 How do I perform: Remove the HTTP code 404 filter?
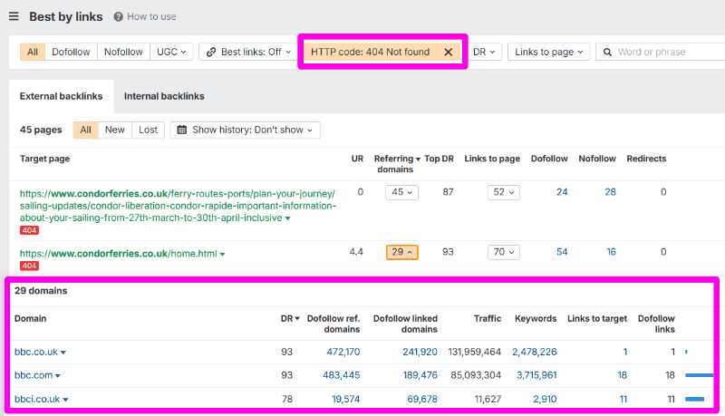point(448,52)
